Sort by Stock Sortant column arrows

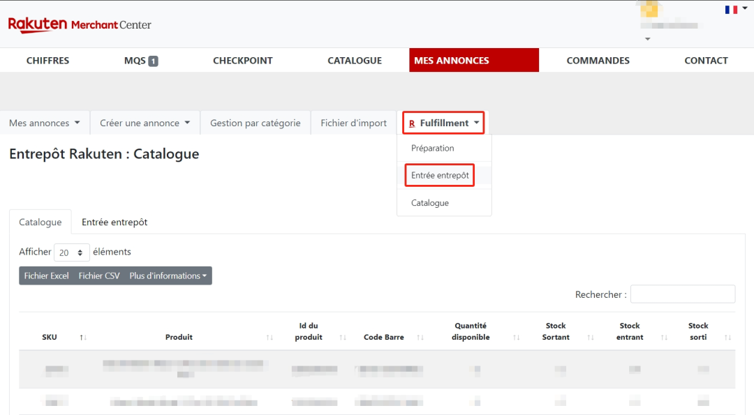point(590,338)
